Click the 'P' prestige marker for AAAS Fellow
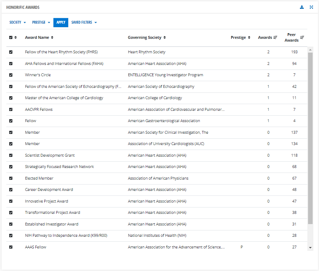 click(242, 247)
